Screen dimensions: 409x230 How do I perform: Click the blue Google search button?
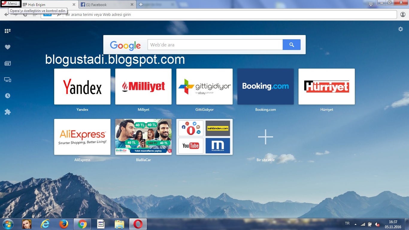292,45
